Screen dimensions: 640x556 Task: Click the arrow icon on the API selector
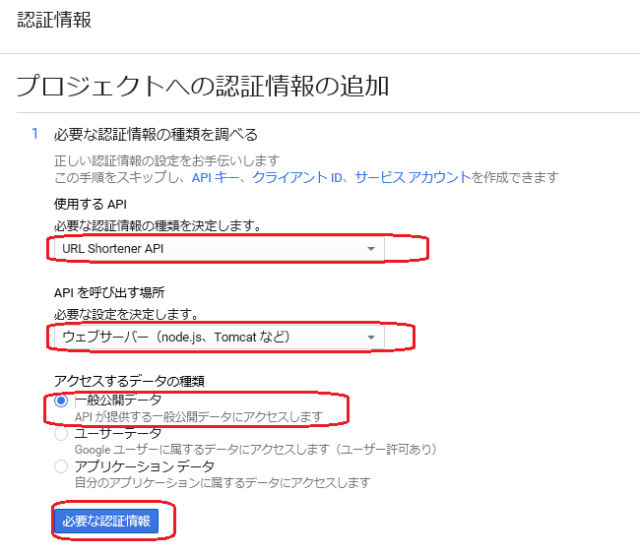pos(370,249)
